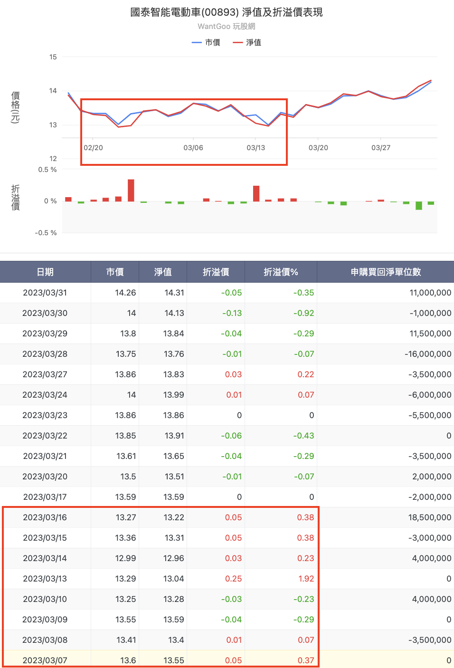Select the 2023/03/31 table row
Screen dimensions: 454x668
tap(227, 293)
